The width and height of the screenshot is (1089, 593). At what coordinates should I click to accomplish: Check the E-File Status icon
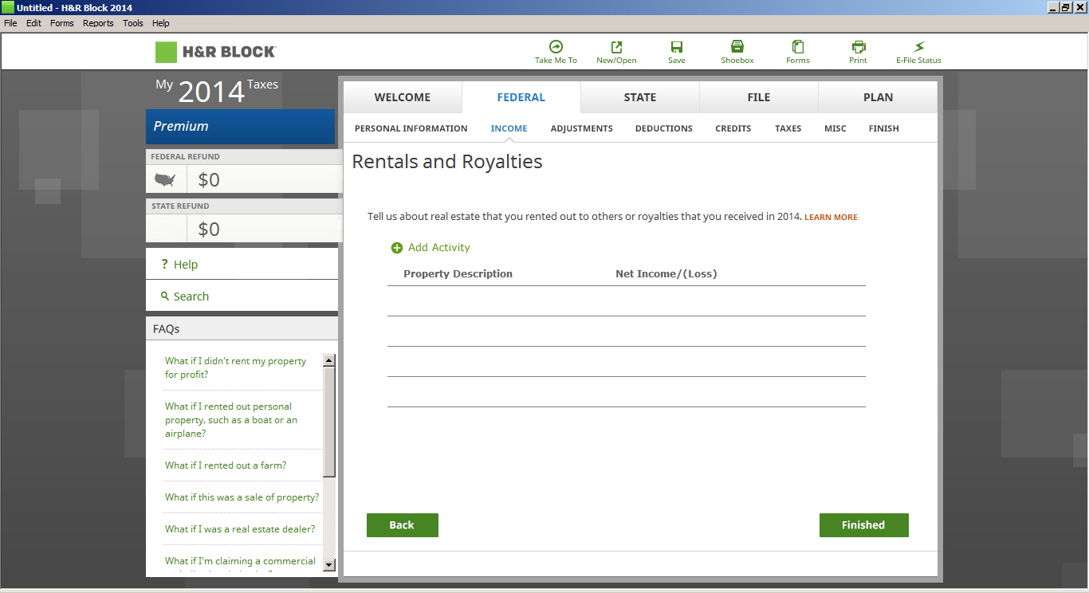pos(918,47)
